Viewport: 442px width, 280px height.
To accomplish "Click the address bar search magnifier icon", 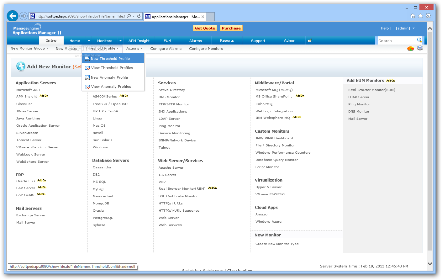I will pos(129,16).
